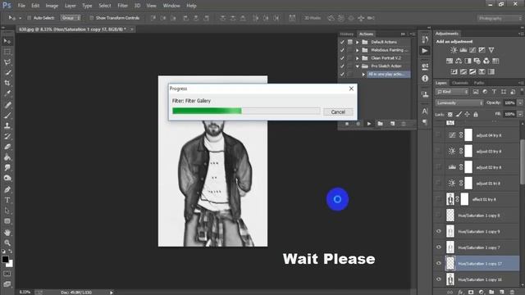Filter layers by type layers icon
The width and height of the screenshot is (525, 295).
click(494, 92)
